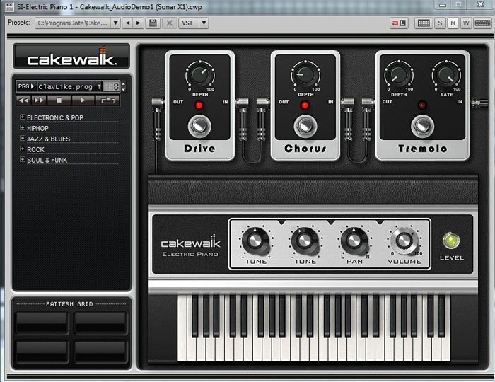Viewport: 495px width, 382px height.
Task: Click the Drive pedal red LED
Action: click(199, 105)
